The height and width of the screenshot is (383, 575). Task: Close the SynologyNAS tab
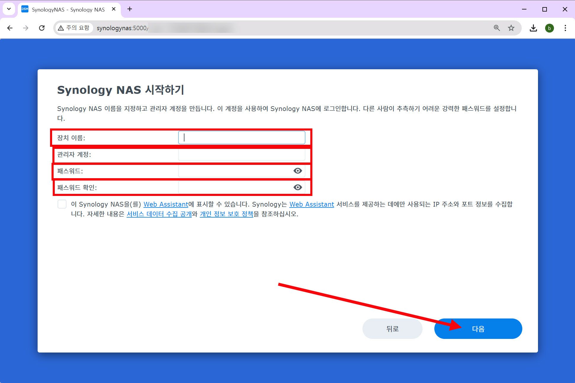tap(114, 9)
